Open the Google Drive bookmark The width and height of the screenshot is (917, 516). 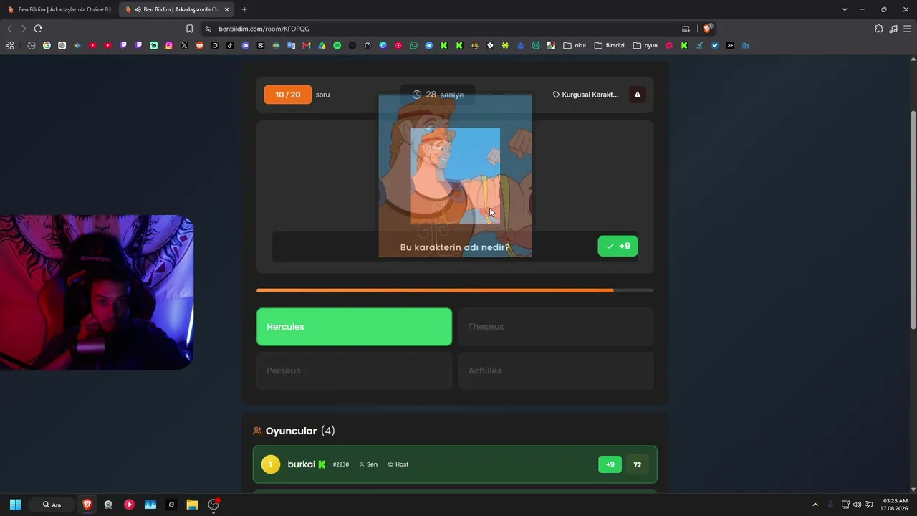[322, 45]
